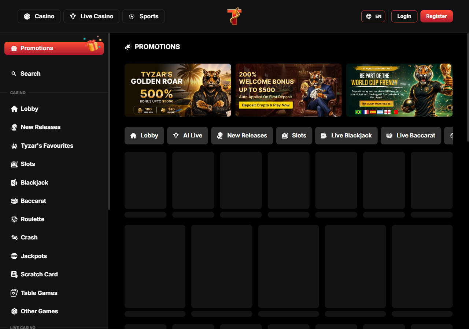
Task: Click the partially visible tab after Live Baccarat
Action: pyautogui.click(x=448, y=136)
